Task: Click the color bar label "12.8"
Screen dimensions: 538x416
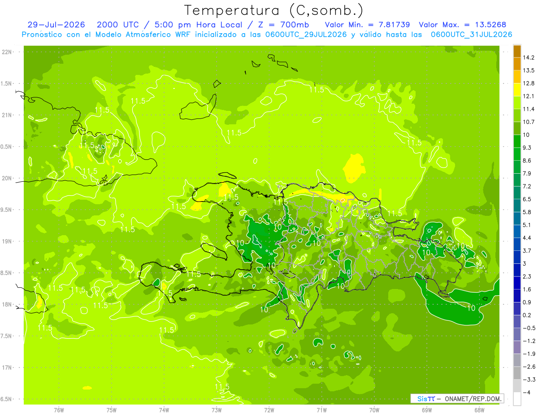Action: coord(529,83)
